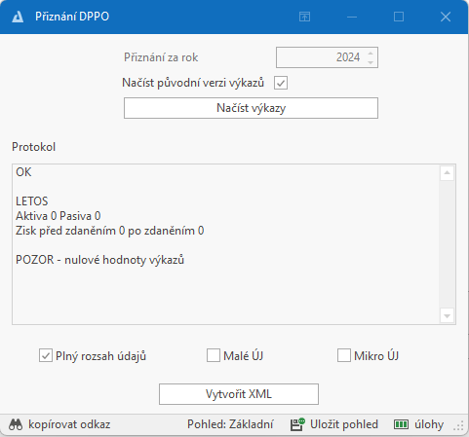The width and height of the screenshot is (469, 437).
Task: Click the green úlohy battery icon
Action: click(x=401, y=424)
